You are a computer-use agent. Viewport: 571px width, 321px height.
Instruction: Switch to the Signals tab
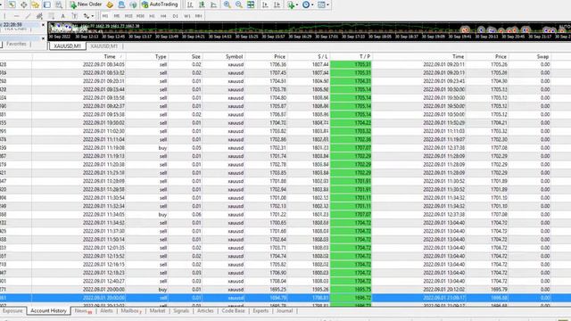(x=181, y=311)
